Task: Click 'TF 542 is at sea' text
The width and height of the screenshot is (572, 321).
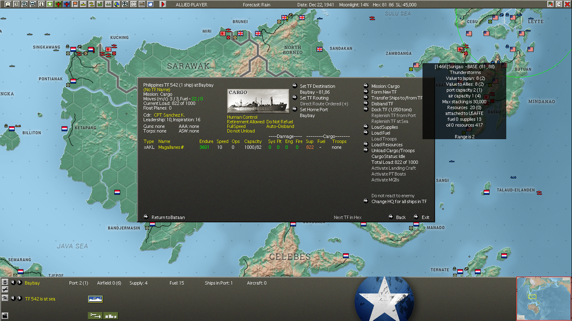Action: pyautogui.click(x=40, y=299)
